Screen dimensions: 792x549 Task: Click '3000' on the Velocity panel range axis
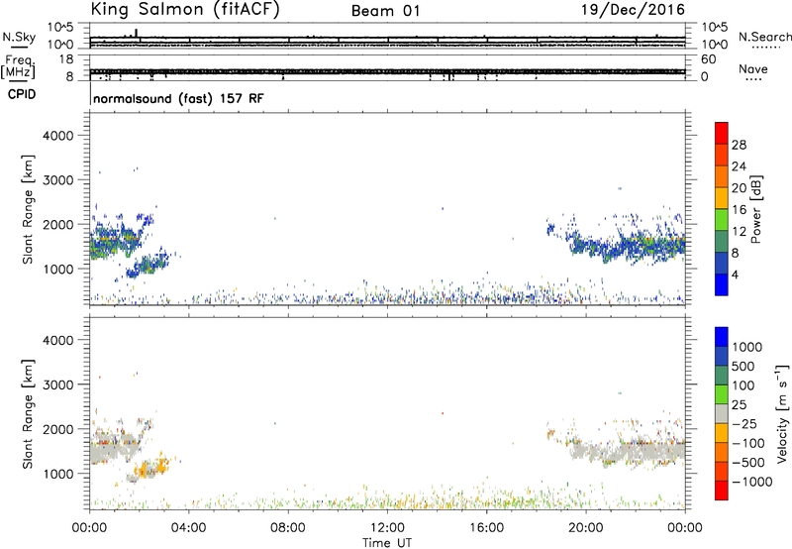(x=57, y=384)
